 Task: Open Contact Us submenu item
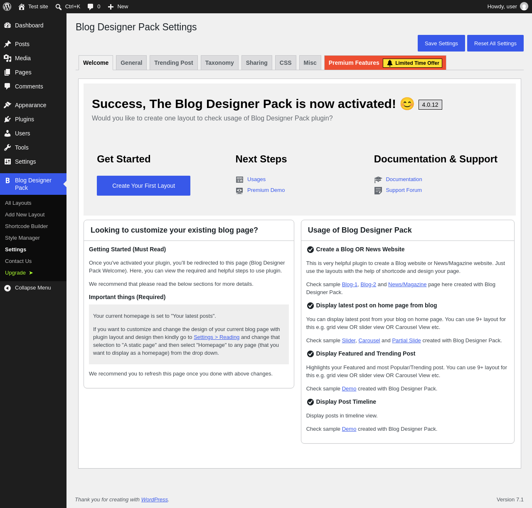(33, 261)
